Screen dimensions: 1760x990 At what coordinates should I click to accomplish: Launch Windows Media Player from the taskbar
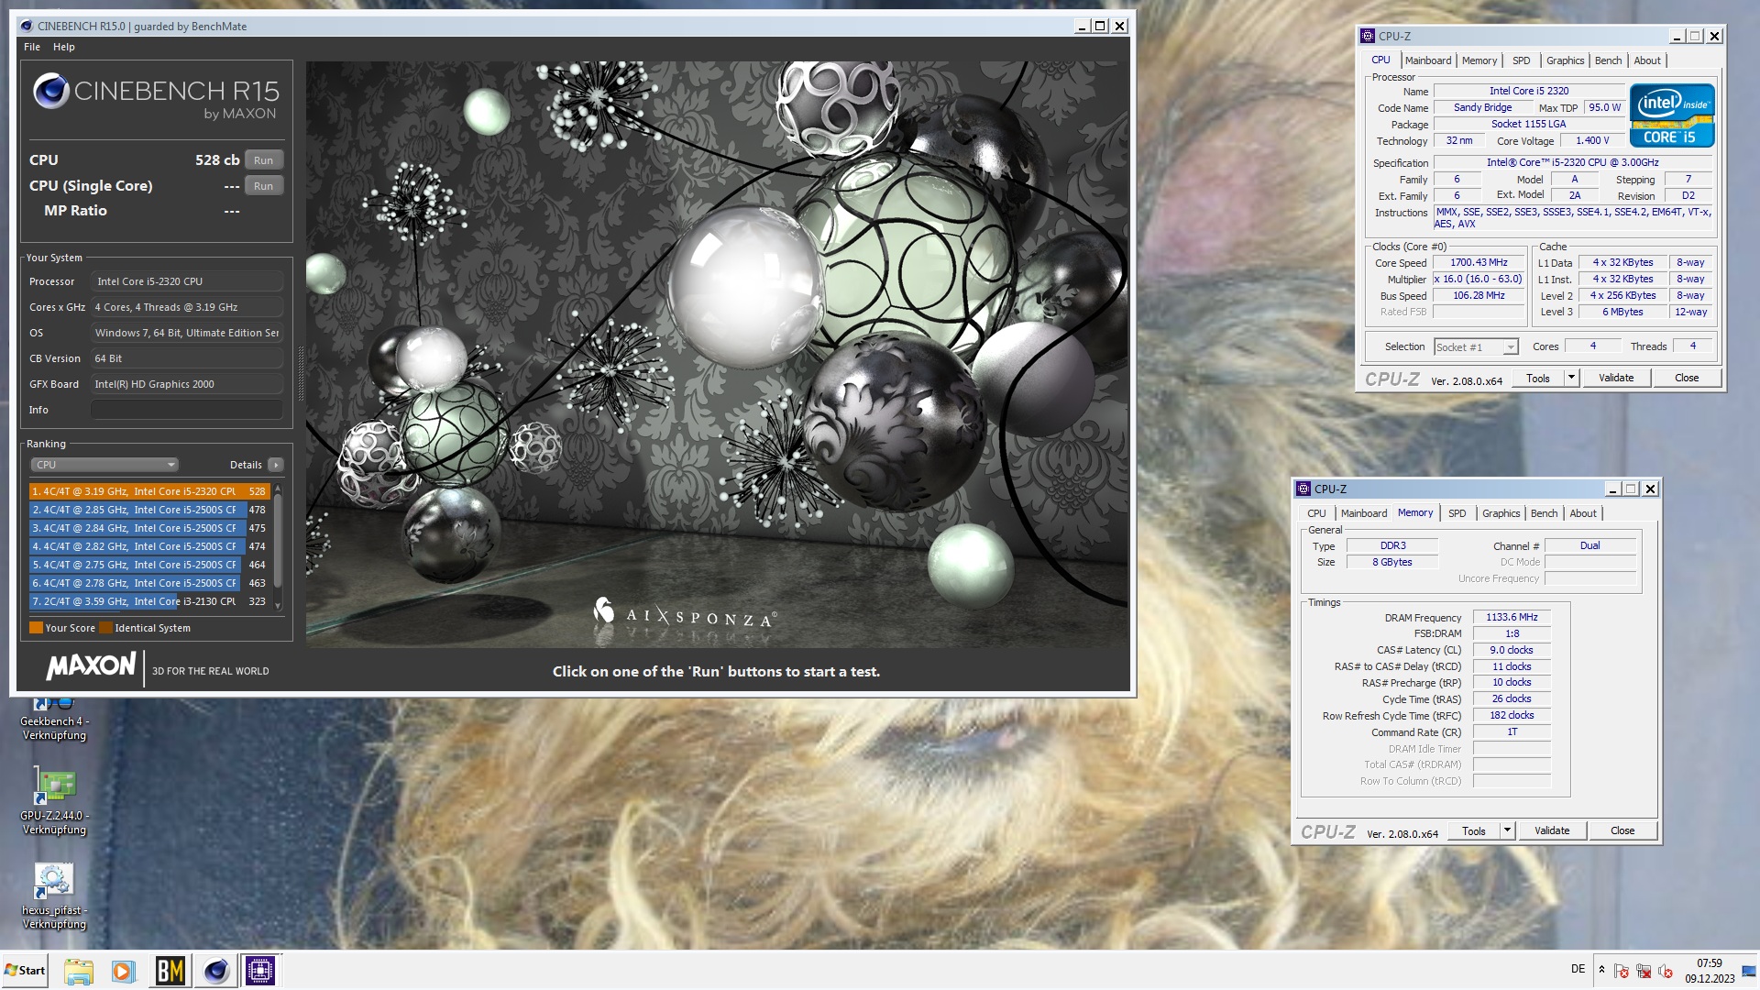123,971
